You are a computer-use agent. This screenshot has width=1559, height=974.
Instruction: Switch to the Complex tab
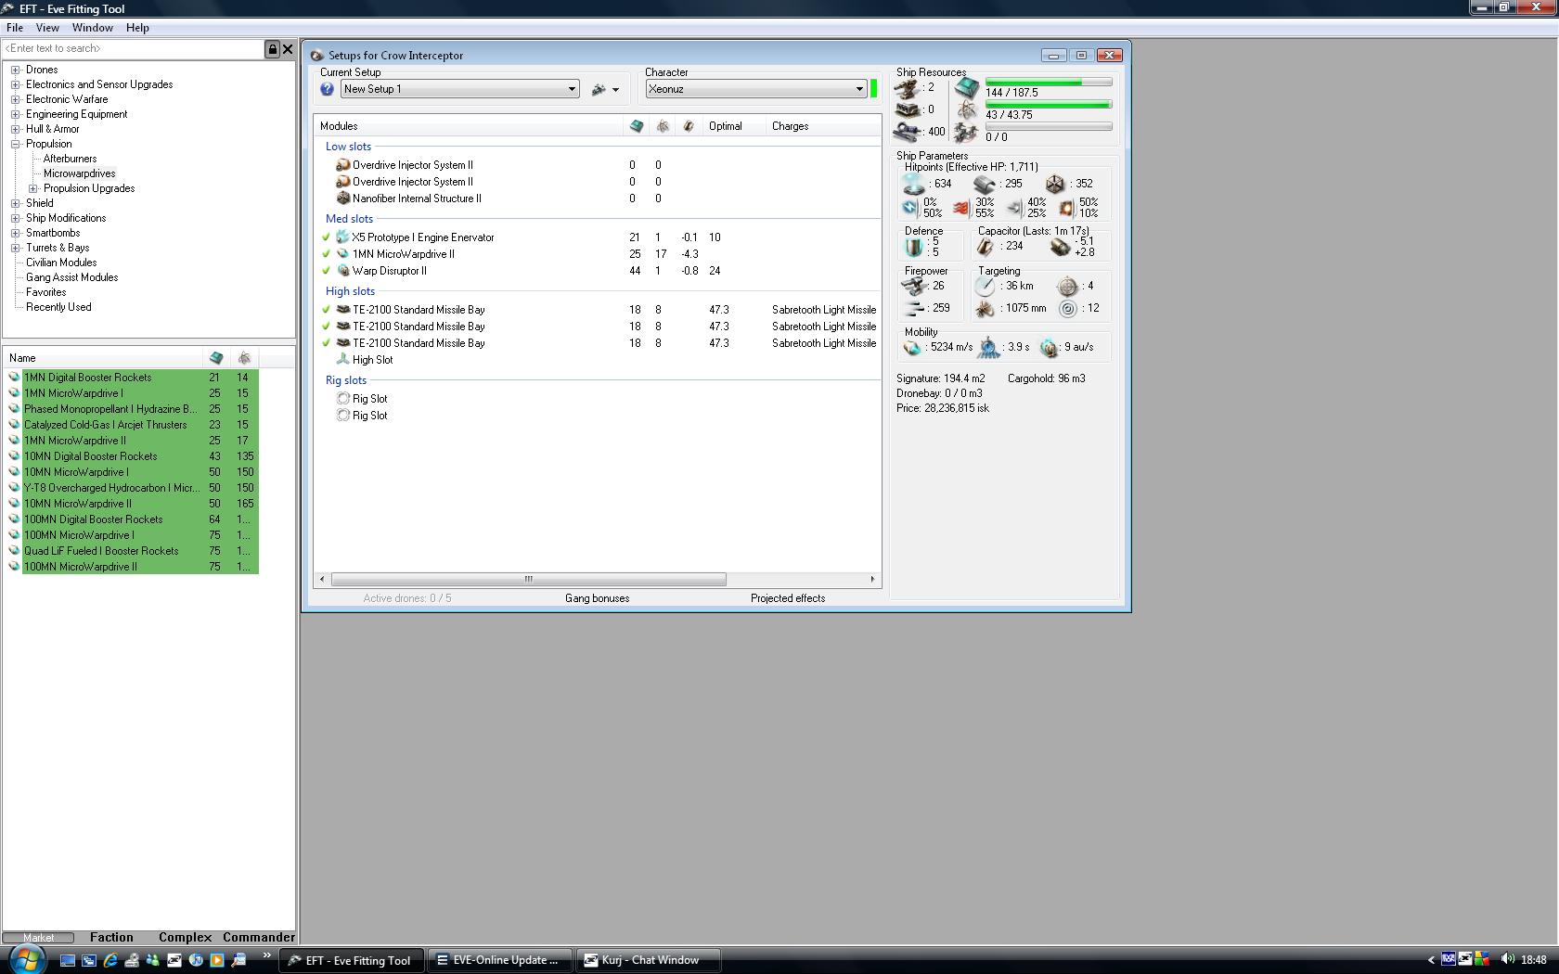[185, 938]
